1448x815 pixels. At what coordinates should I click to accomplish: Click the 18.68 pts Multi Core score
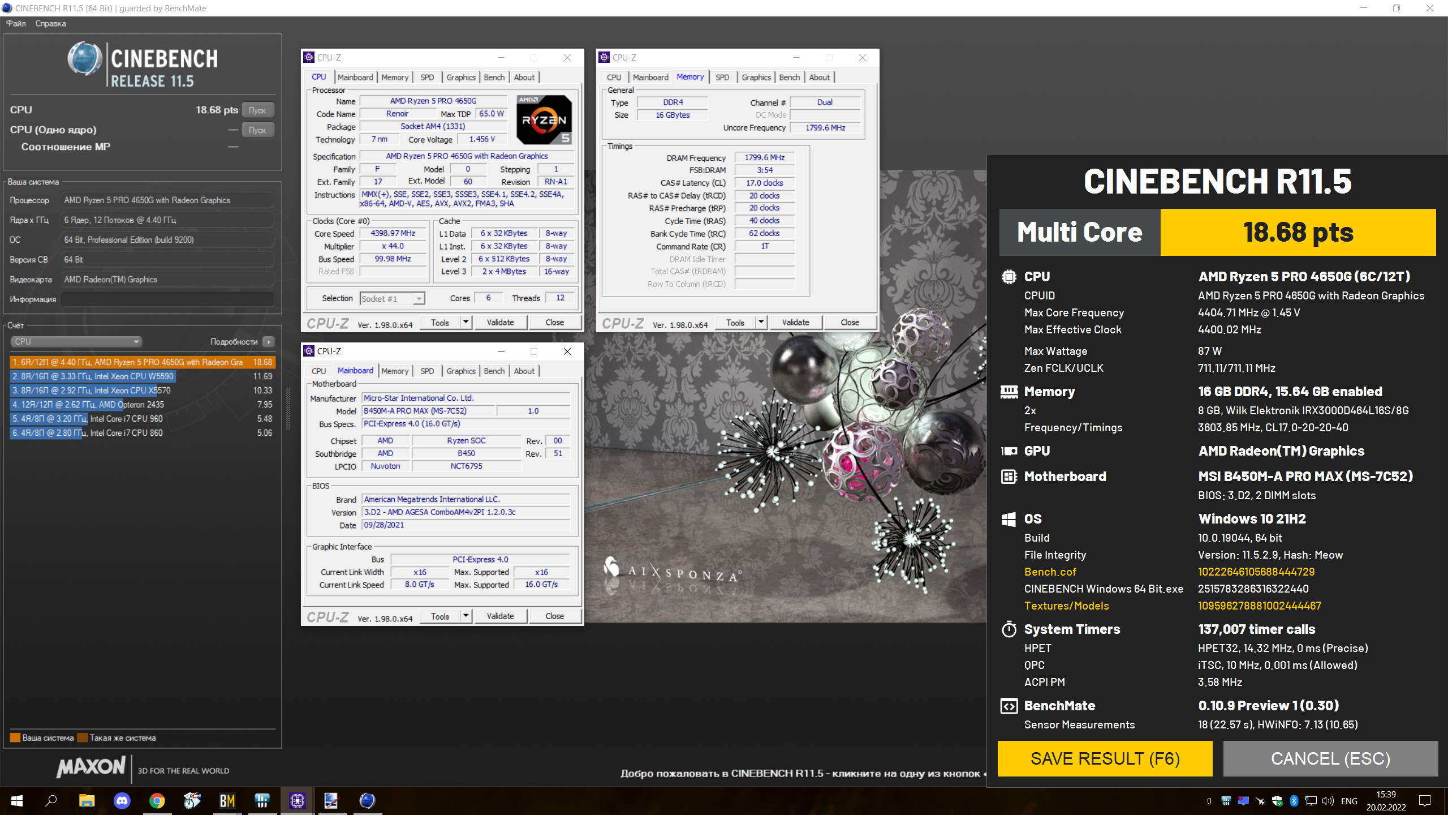pyautogui.click(x=1298, y=233)
